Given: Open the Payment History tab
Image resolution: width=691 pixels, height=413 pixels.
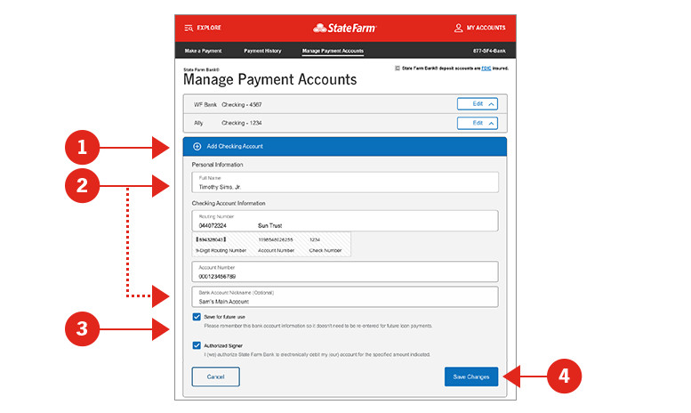Looking at the screenshot, I should (262, 51).
